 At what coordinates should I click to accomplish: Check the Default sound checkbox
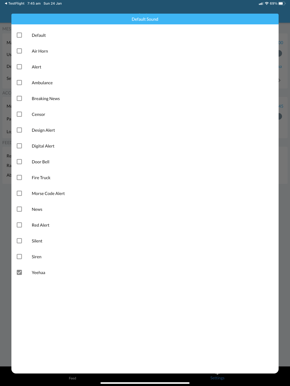[19, 35]
